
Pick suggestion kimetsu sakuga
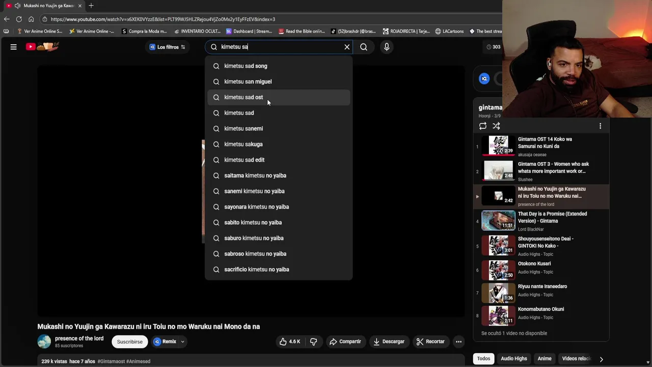coord(279,144)
